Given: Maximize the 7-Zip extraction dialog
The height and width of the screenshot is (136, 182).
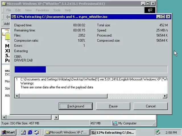Looking at the screenshot, I should pyautogui.click(x=163, y=17).
